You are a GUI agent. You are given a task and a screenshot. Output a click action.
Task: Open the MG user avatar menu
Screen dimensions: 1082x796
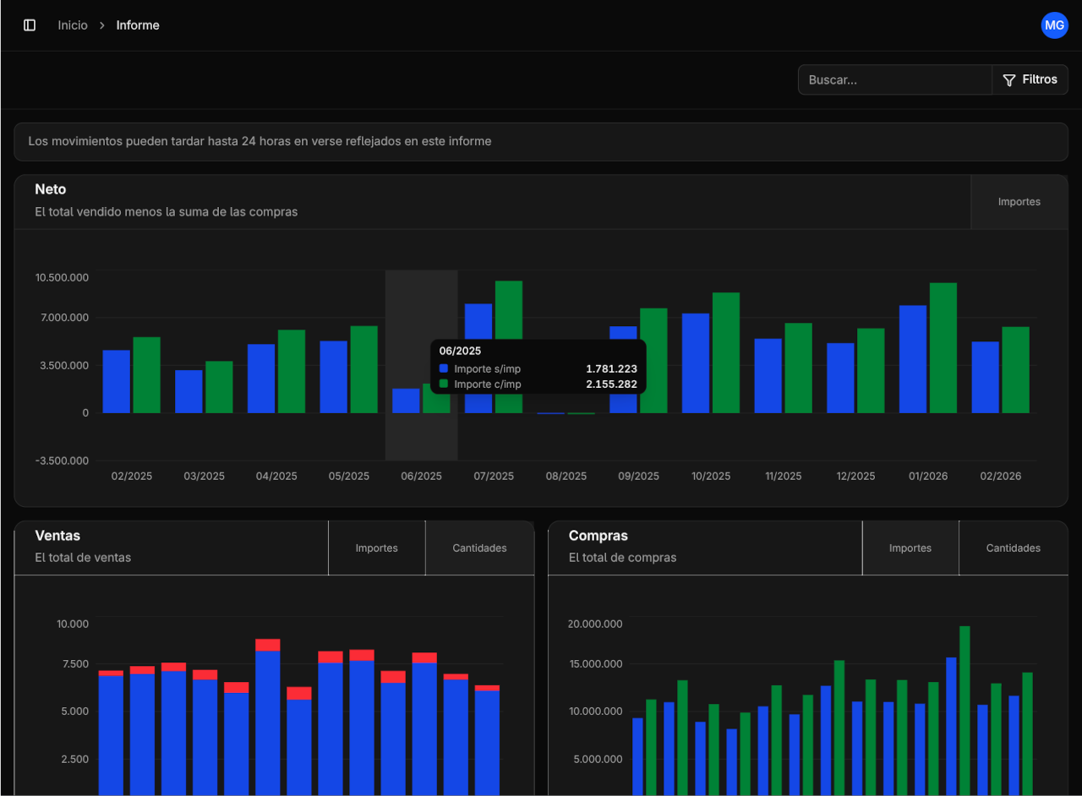tap(1054, 25)
